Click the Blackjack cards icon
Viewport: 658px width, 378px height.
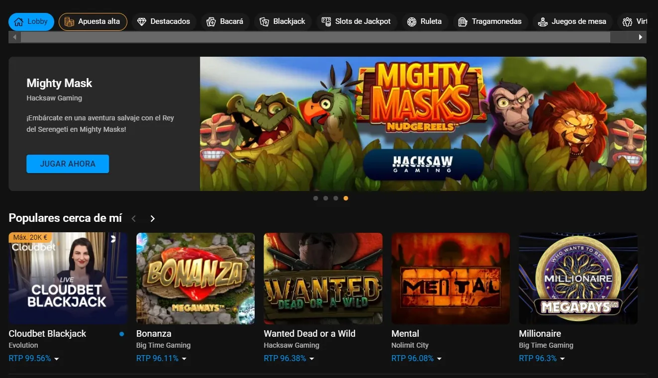point(265,22)
